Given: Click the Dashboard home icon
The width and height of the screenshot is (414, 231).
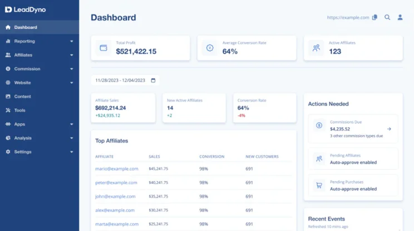Looking at the screenshot, I should (8, 27).
